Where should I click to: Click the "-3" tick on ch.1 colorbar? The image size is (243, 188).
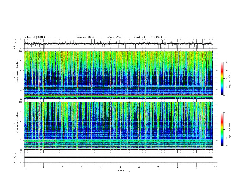click(226, 62)
